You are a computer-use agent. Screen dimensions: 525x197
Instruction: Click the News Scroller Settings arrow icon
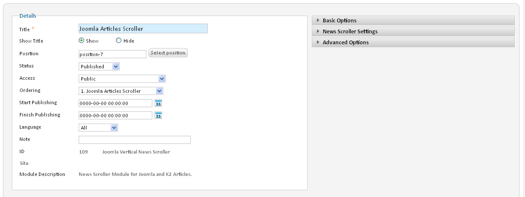318,31
